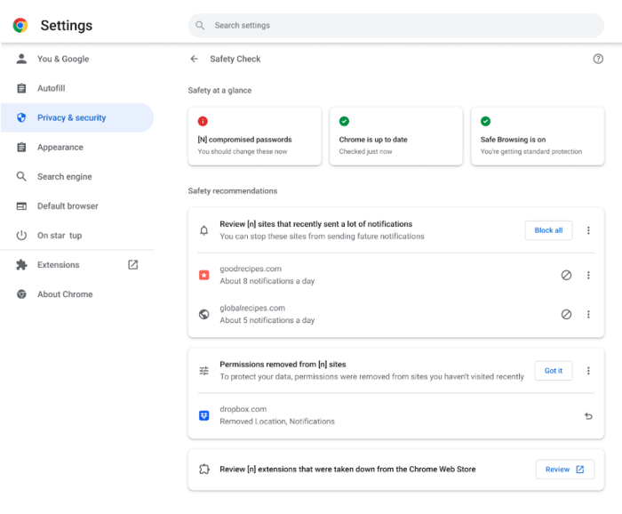The width and height of the screenshot is (622, 514).
Task: Click the 'Safety at a glance' heading
Action: [219, 91]
